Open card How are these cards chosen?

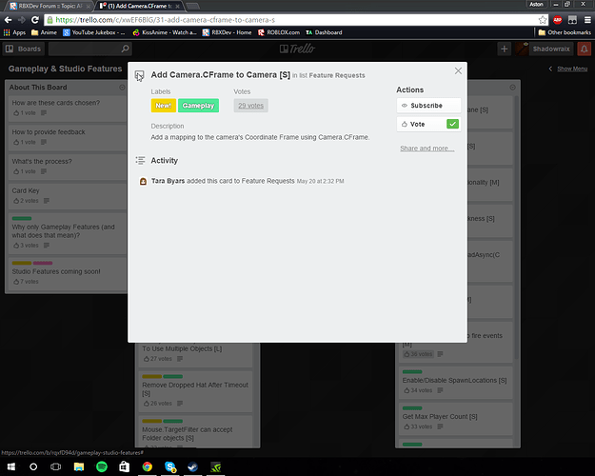point(68,108)
